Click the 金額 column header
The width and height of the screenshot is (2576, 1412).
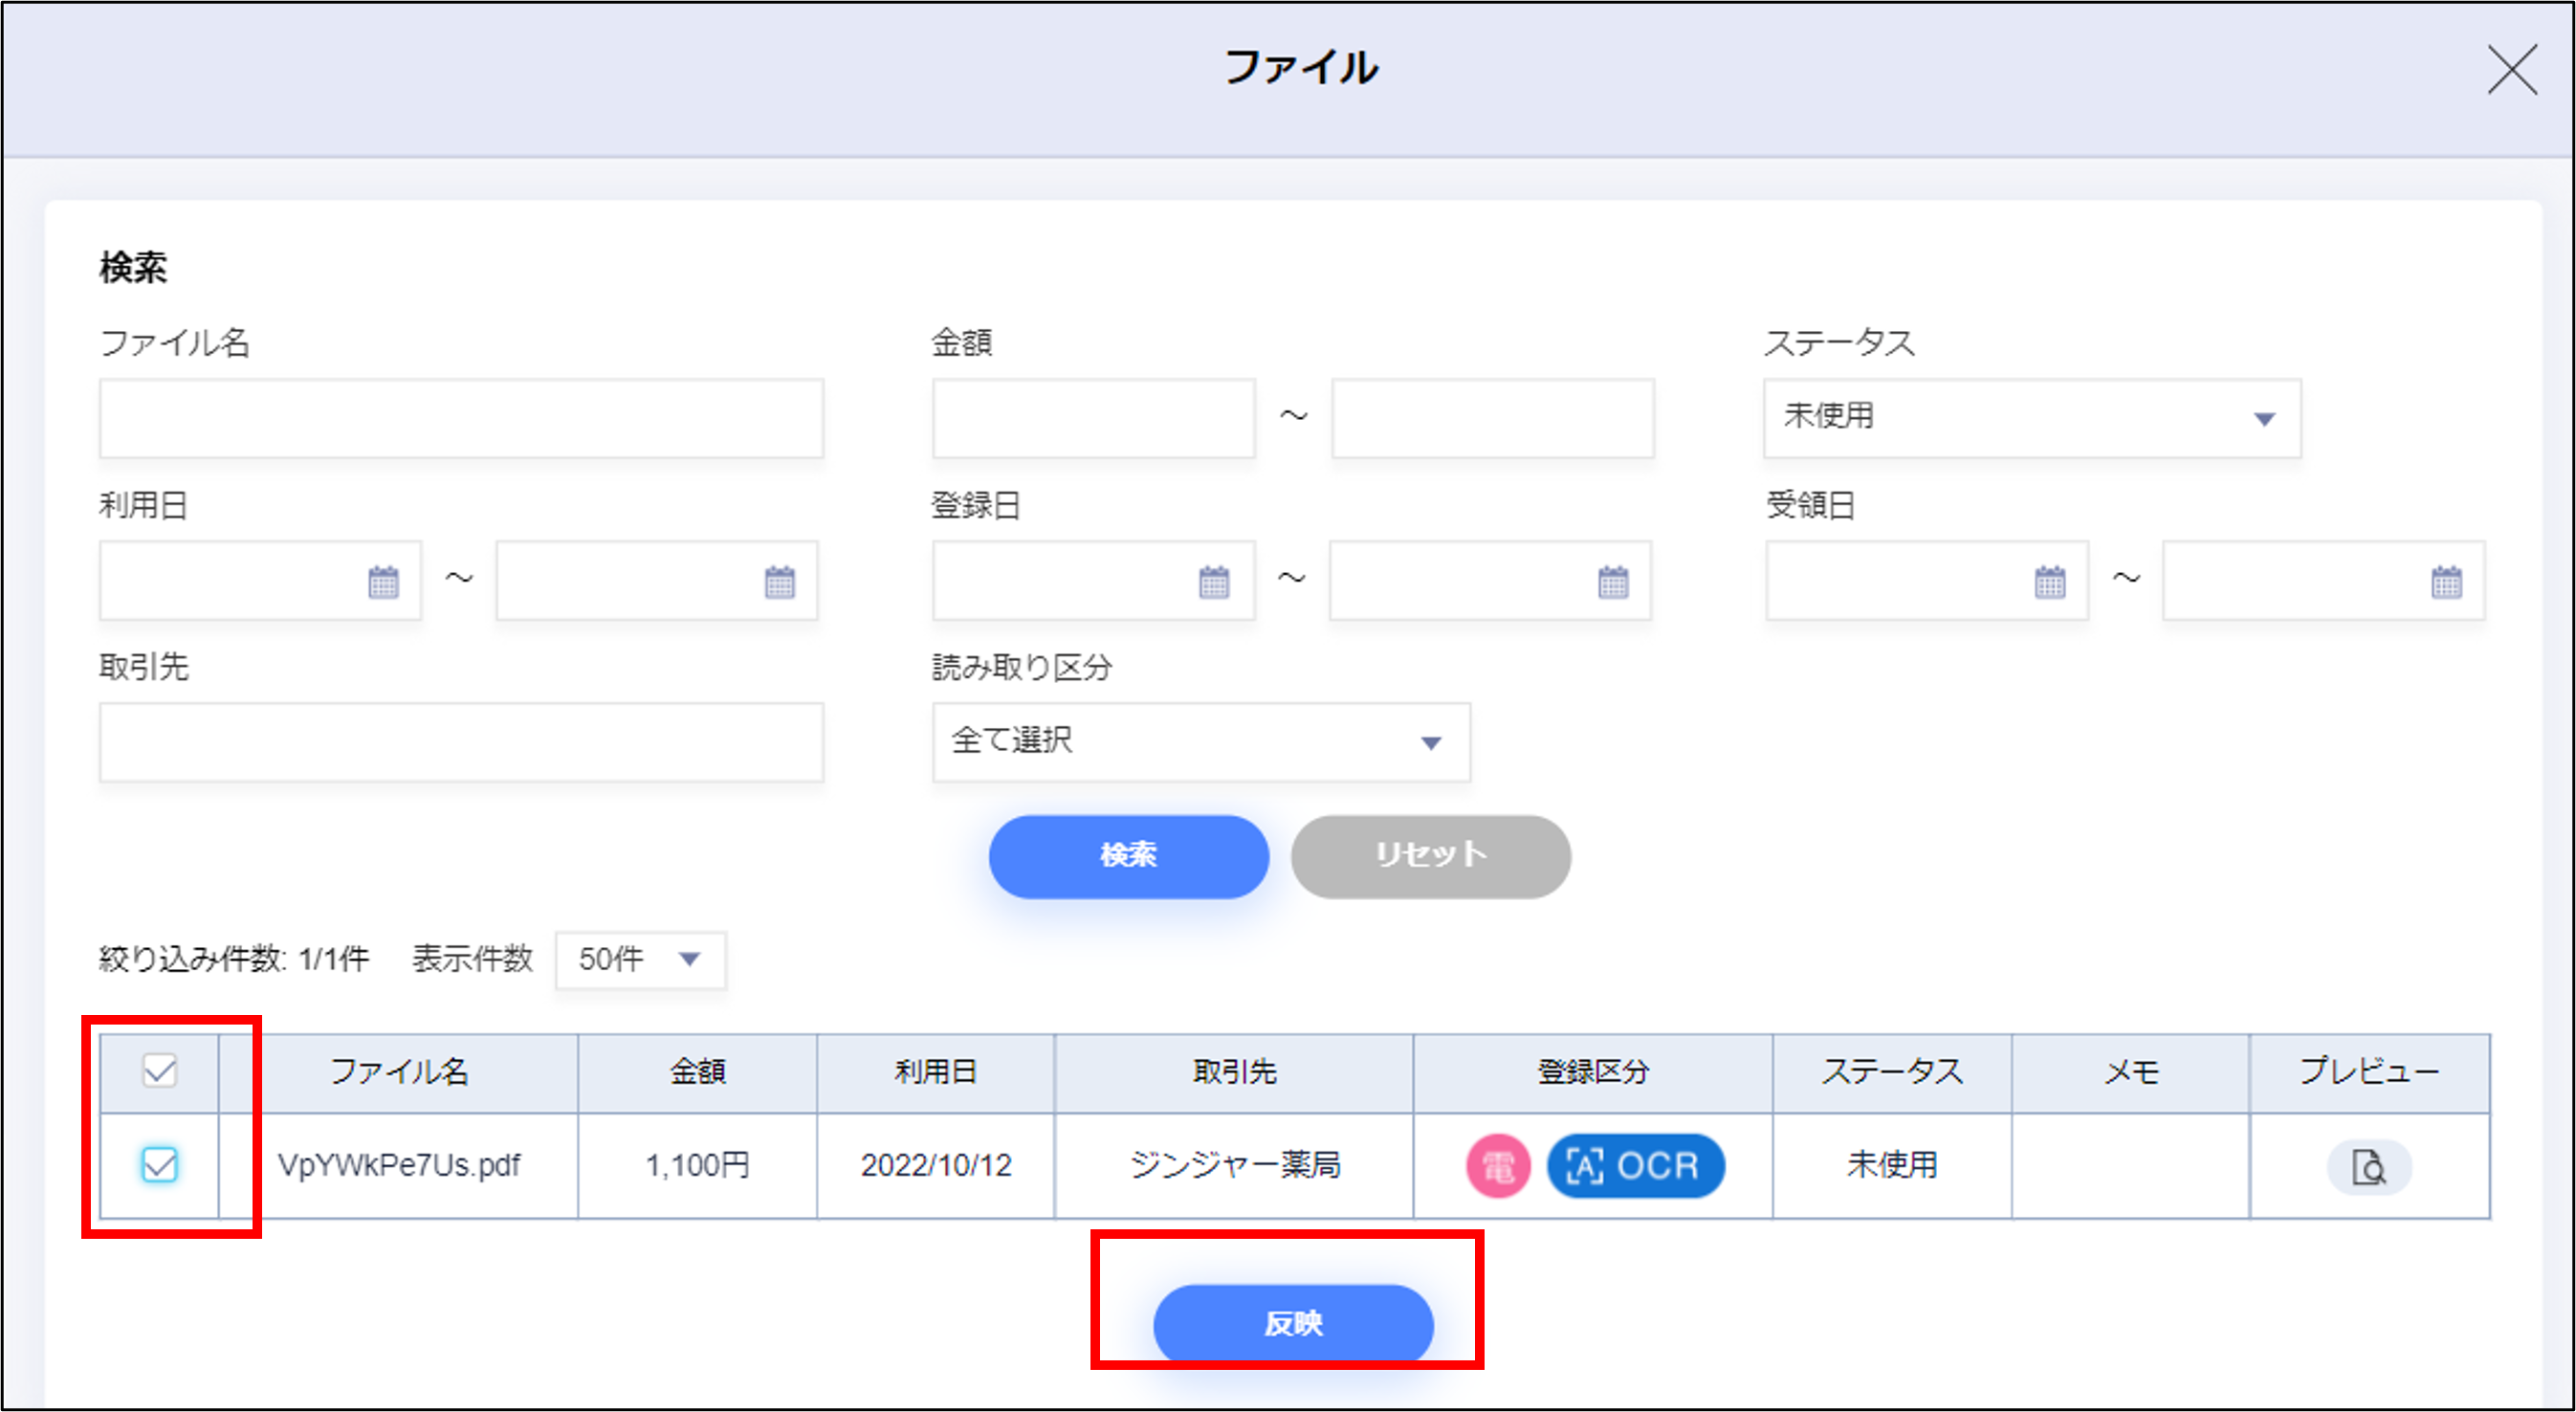point(697,1072)
